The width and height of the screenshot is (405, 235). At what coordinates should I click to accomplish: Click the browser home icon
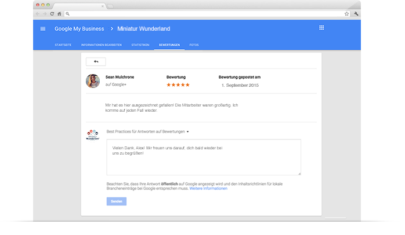[59, 13]
